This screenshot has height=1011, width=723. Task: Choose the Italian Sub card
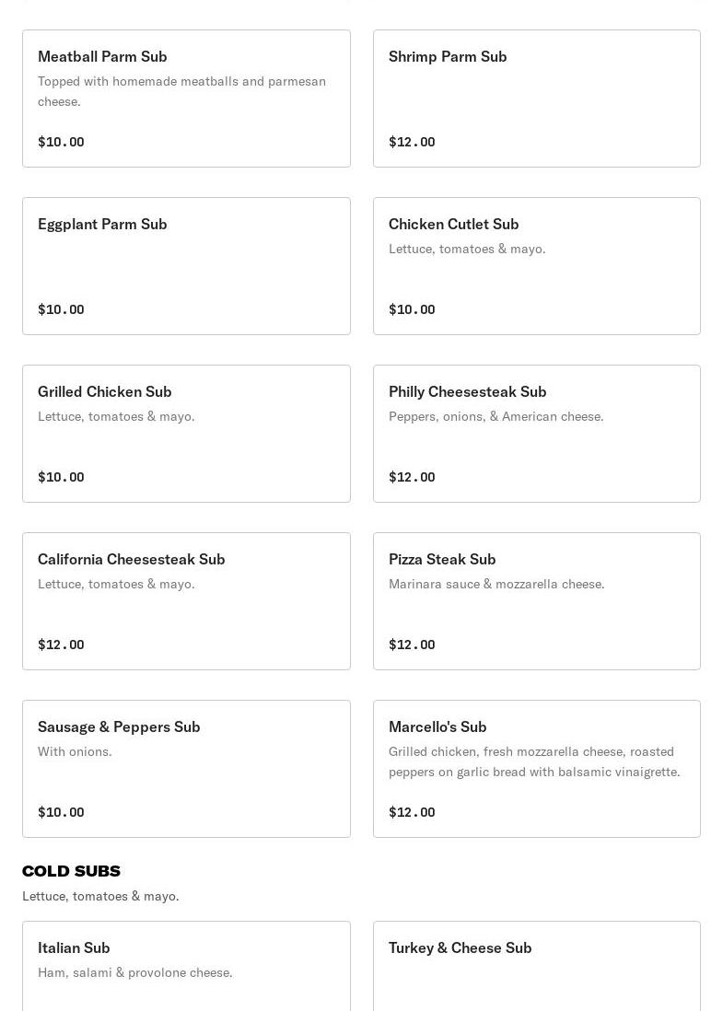pyautogui.click(x=74, y=948)
